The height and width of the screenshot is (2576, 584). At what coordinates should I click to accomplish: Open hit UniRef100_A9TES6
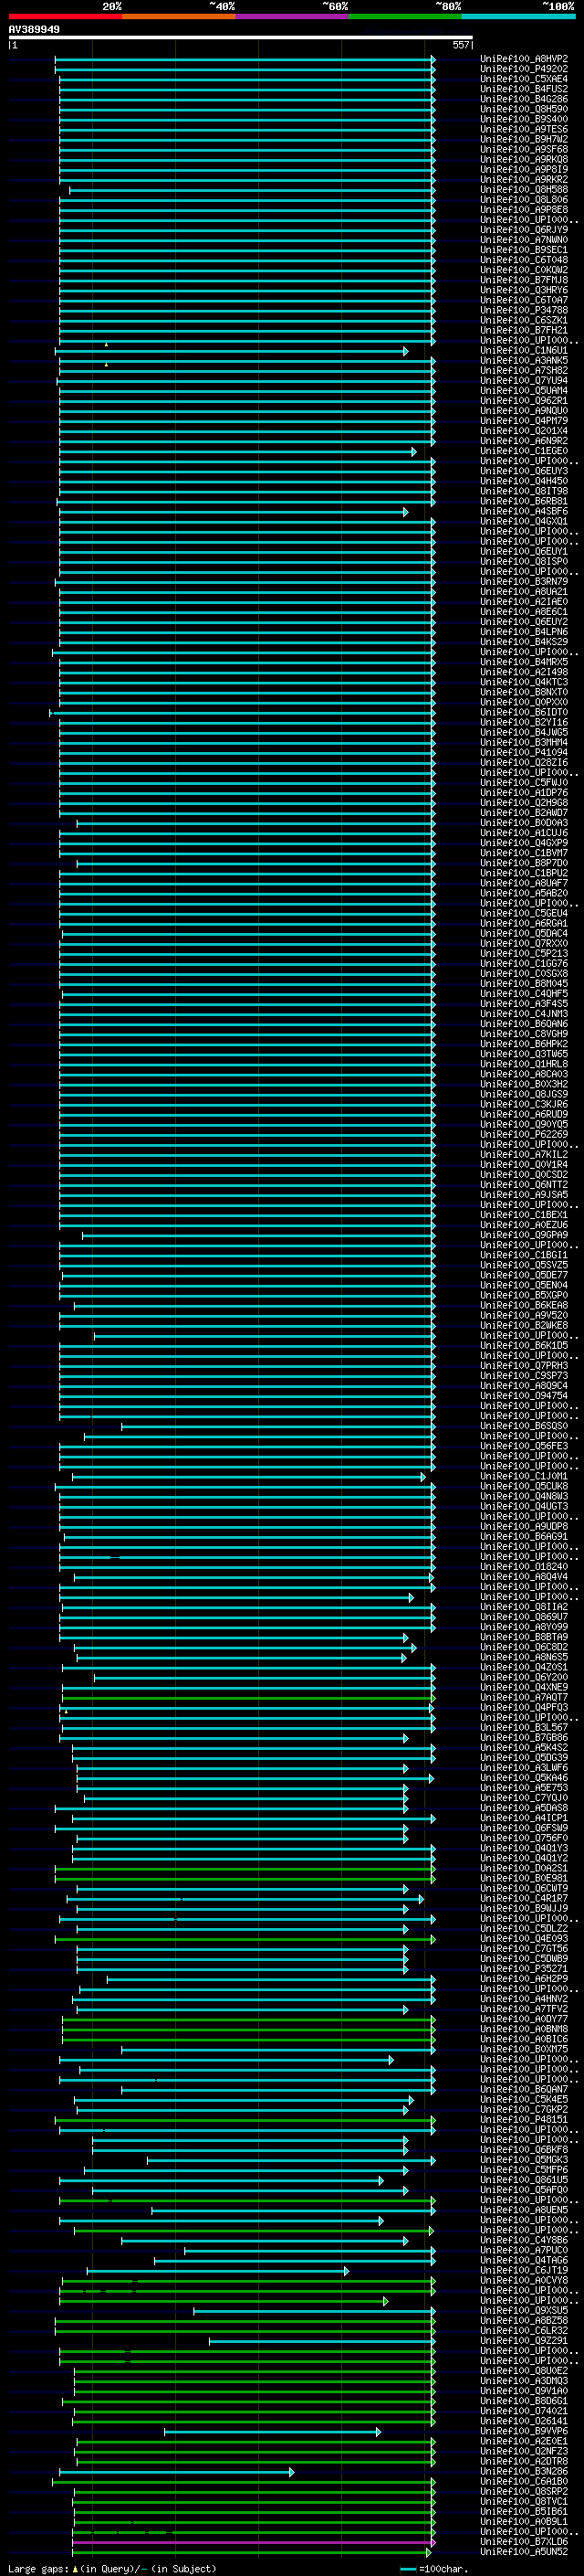pos(524,129)
